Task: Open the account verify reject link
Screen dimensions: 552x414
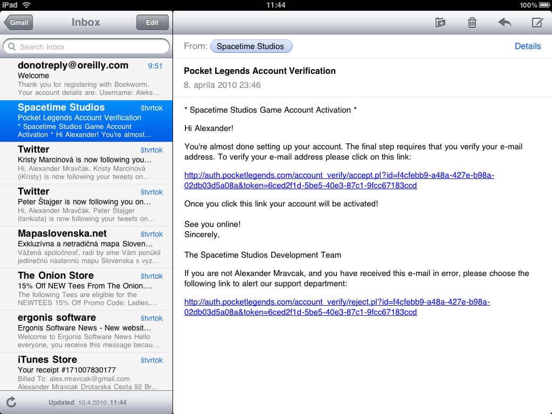Action: (337, 307)
